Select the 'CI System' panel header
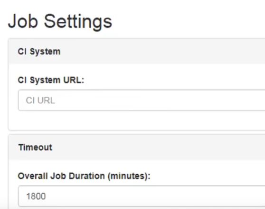Screen dimensions: 265x209 [x=137, y=51]
